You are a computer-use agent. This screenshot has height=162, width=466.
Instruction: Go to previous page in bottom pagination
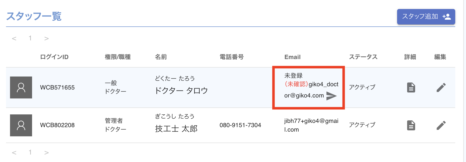[14, 153]
